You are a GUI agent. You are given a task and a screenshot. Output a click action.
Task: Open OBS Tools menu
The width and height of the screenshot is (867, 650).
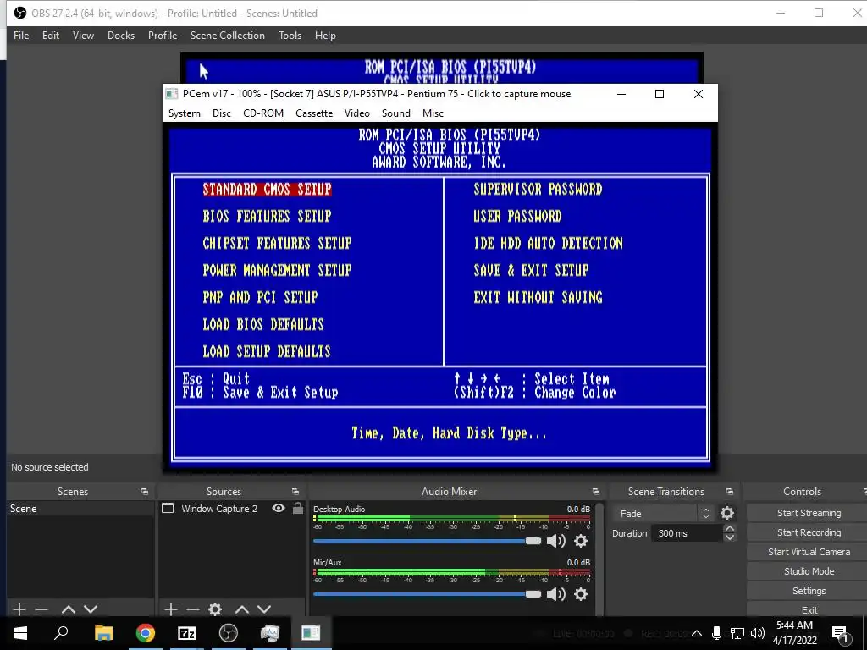(290, 36)
